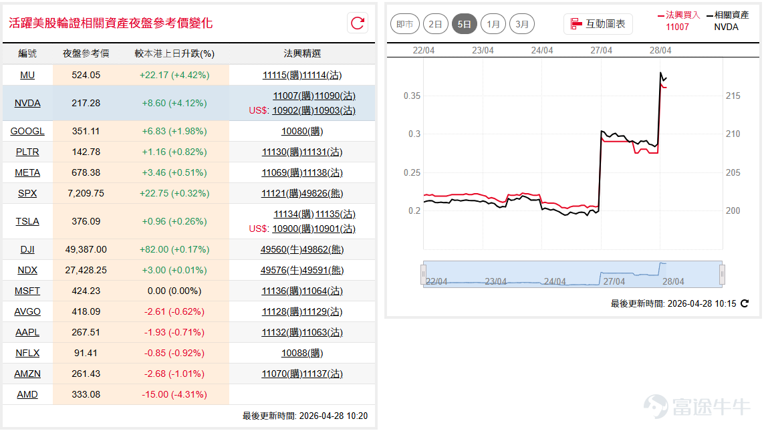Switch chart range to 3月
This screenshot has height=431, width=764.
(x=522, y=24)
